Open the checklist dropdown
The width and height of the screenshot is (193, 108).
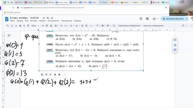[x=67, y=26]
